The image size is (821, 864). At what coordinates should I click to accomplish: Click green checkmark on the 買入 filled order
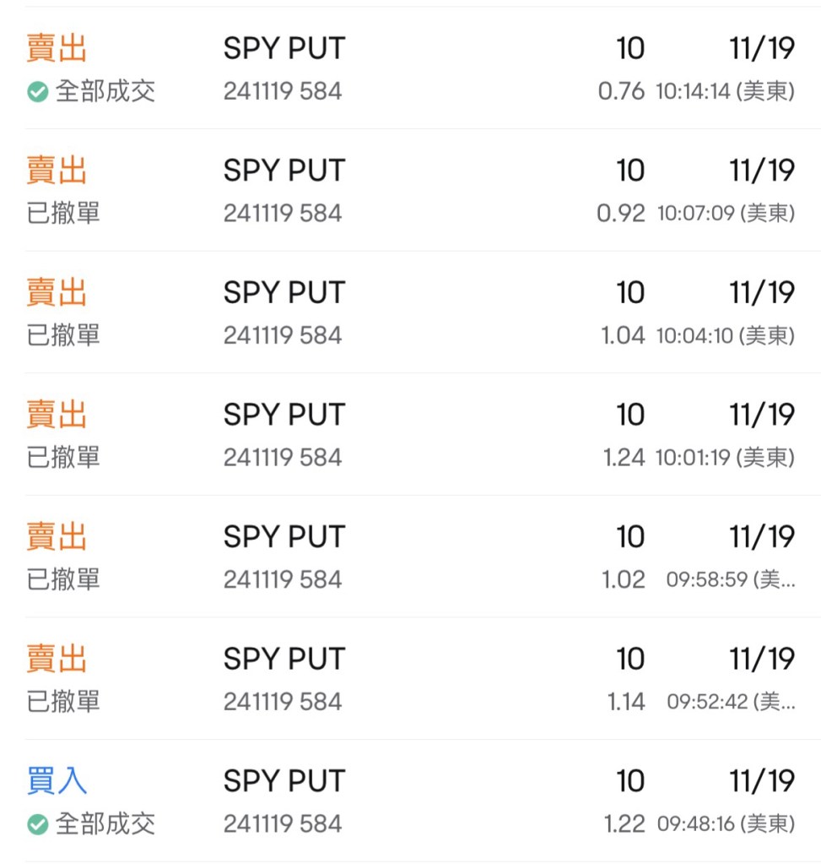37,824
